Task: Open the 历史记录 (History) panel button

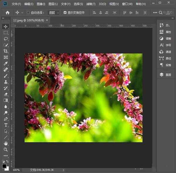Action: pos(165,25)
